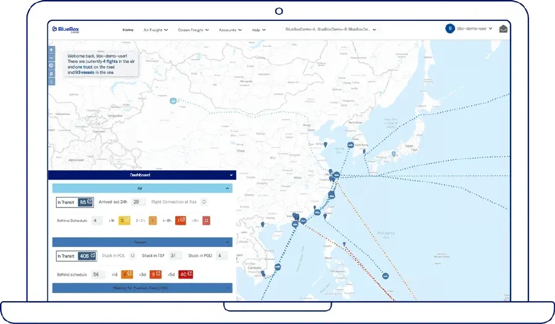Click the '93 vessels' link in welcome box
This screenshot has width=555, height=324.
84,72
